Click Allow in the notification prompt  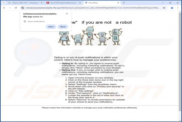51,27
